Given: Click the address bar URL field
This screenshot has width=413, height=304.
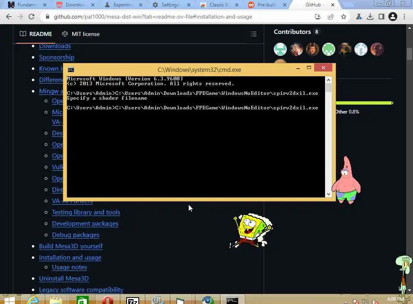Looking at the screenshot, I should click(x=153, y=17).
